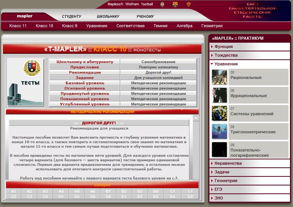
Task: Expand the Функция section
Action: (x=224, y=46)
